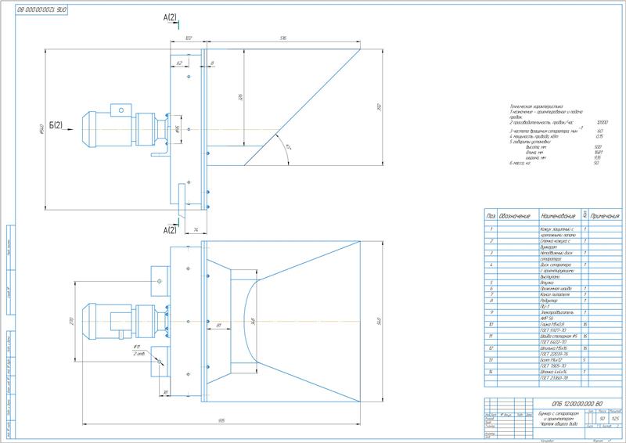Viewport: 626px width, 443px height.
Task: Select the '81' dimension in the plan view
Action: click(219, 326)
